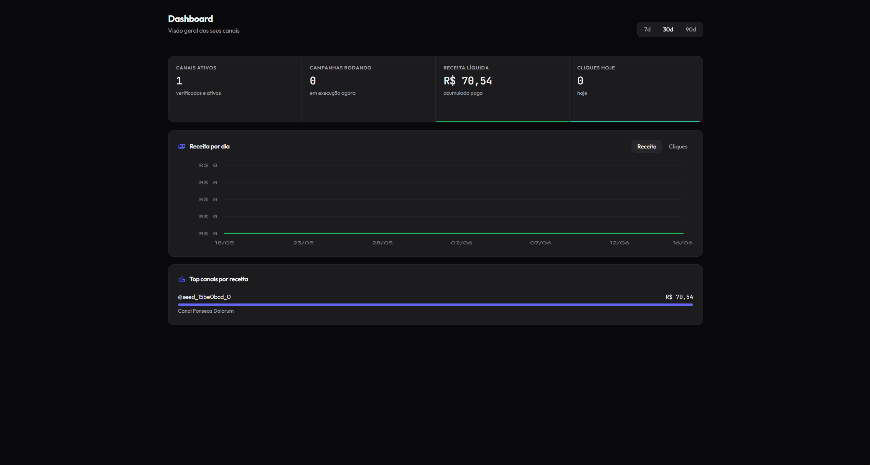This screenshot has width=870, height=465.
Task: Click the 12/06 date axis label
Action: 620,243
